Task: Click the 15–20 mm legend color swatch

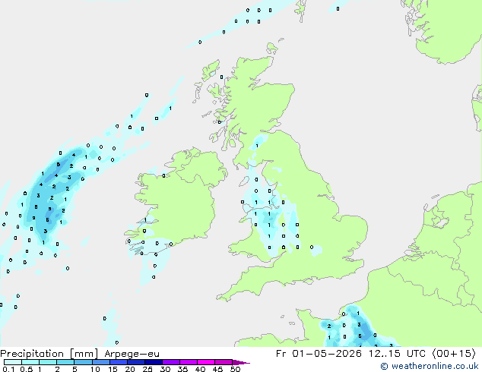Action: [119, 362]
